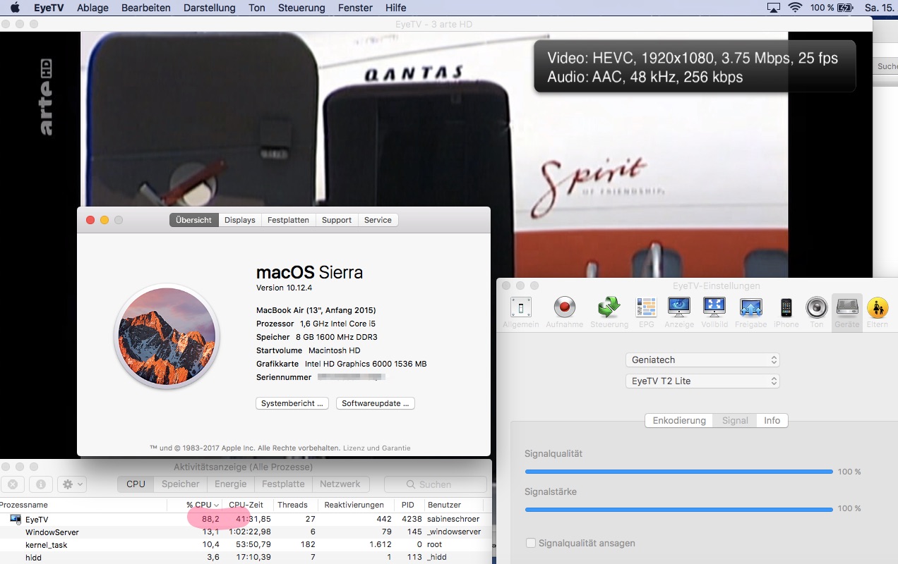
Task: Click the Signalqualität level bar
Action: tap(678, 472)
